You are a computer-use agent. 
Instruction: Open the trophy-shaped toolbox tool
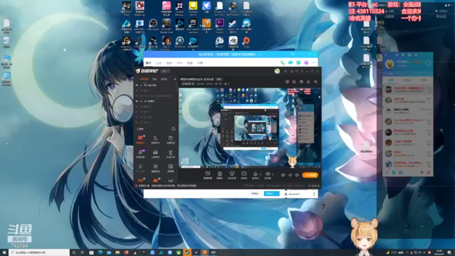[x=170, y=154]
